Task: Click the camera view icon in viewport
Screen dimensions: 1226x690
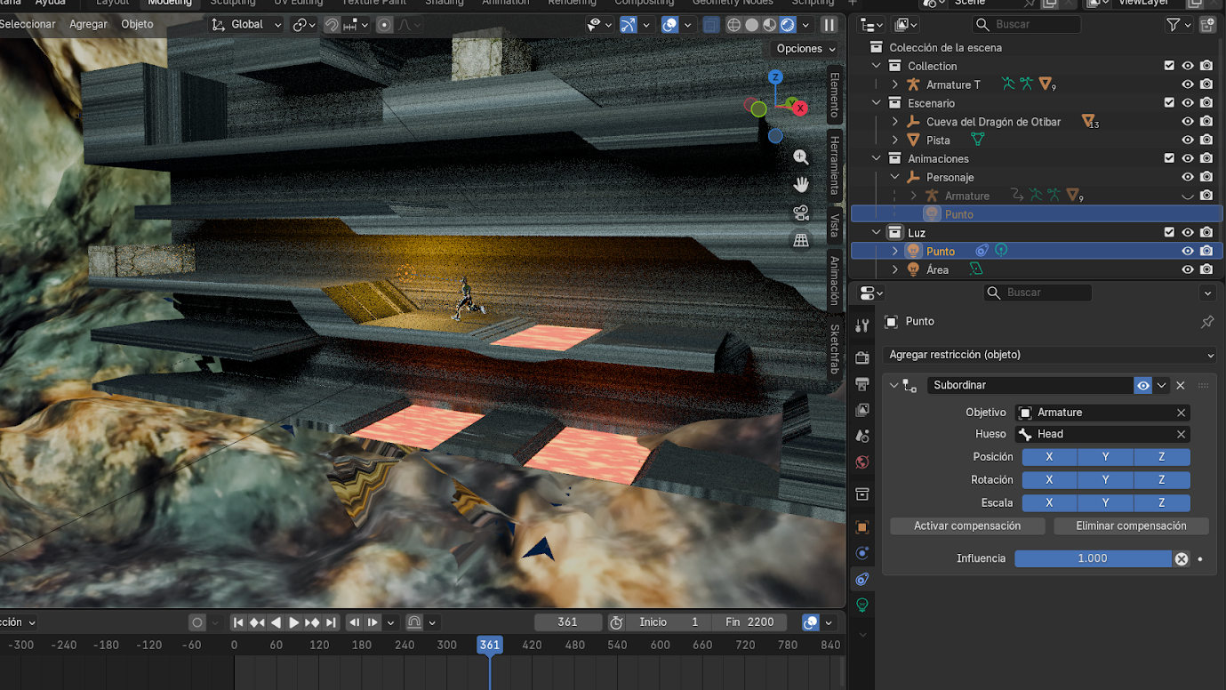Action: coord(801,213)
